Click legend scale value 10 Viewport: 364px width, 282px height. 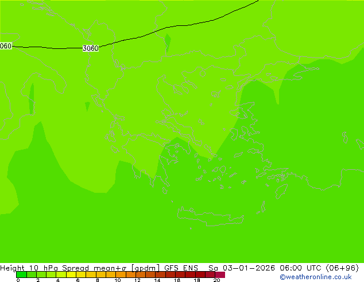click(118, 280)
